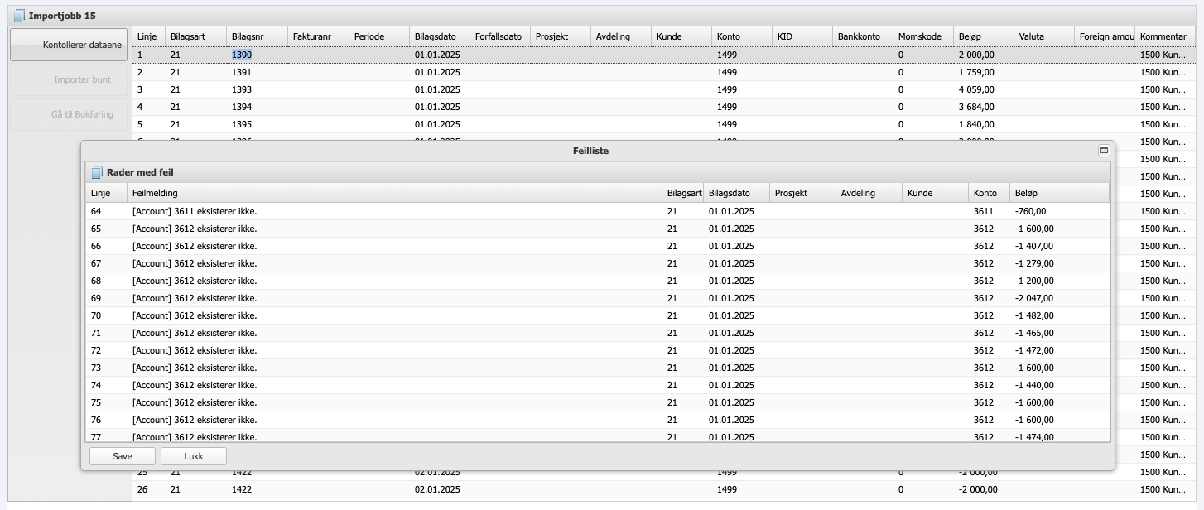Maximize the Feilliste dialog window
Screen dimensions: 1204x510
pyautogui.click(x=1103, y=151)
